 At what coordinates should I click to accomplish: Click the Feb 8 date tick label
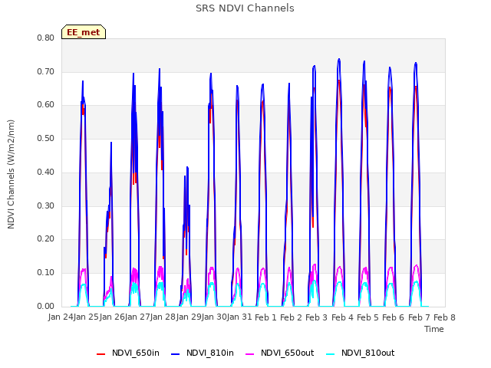444,317
